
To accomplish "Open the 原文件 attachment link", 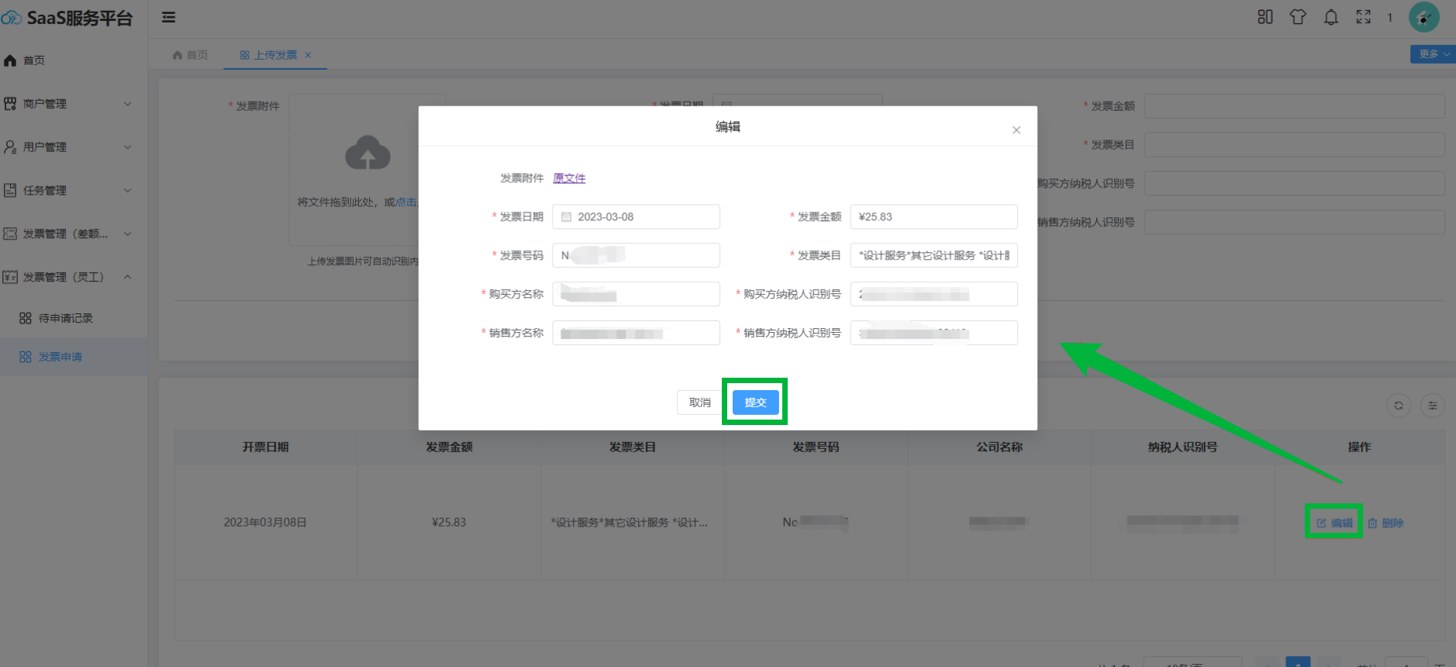I will (569, 178).
